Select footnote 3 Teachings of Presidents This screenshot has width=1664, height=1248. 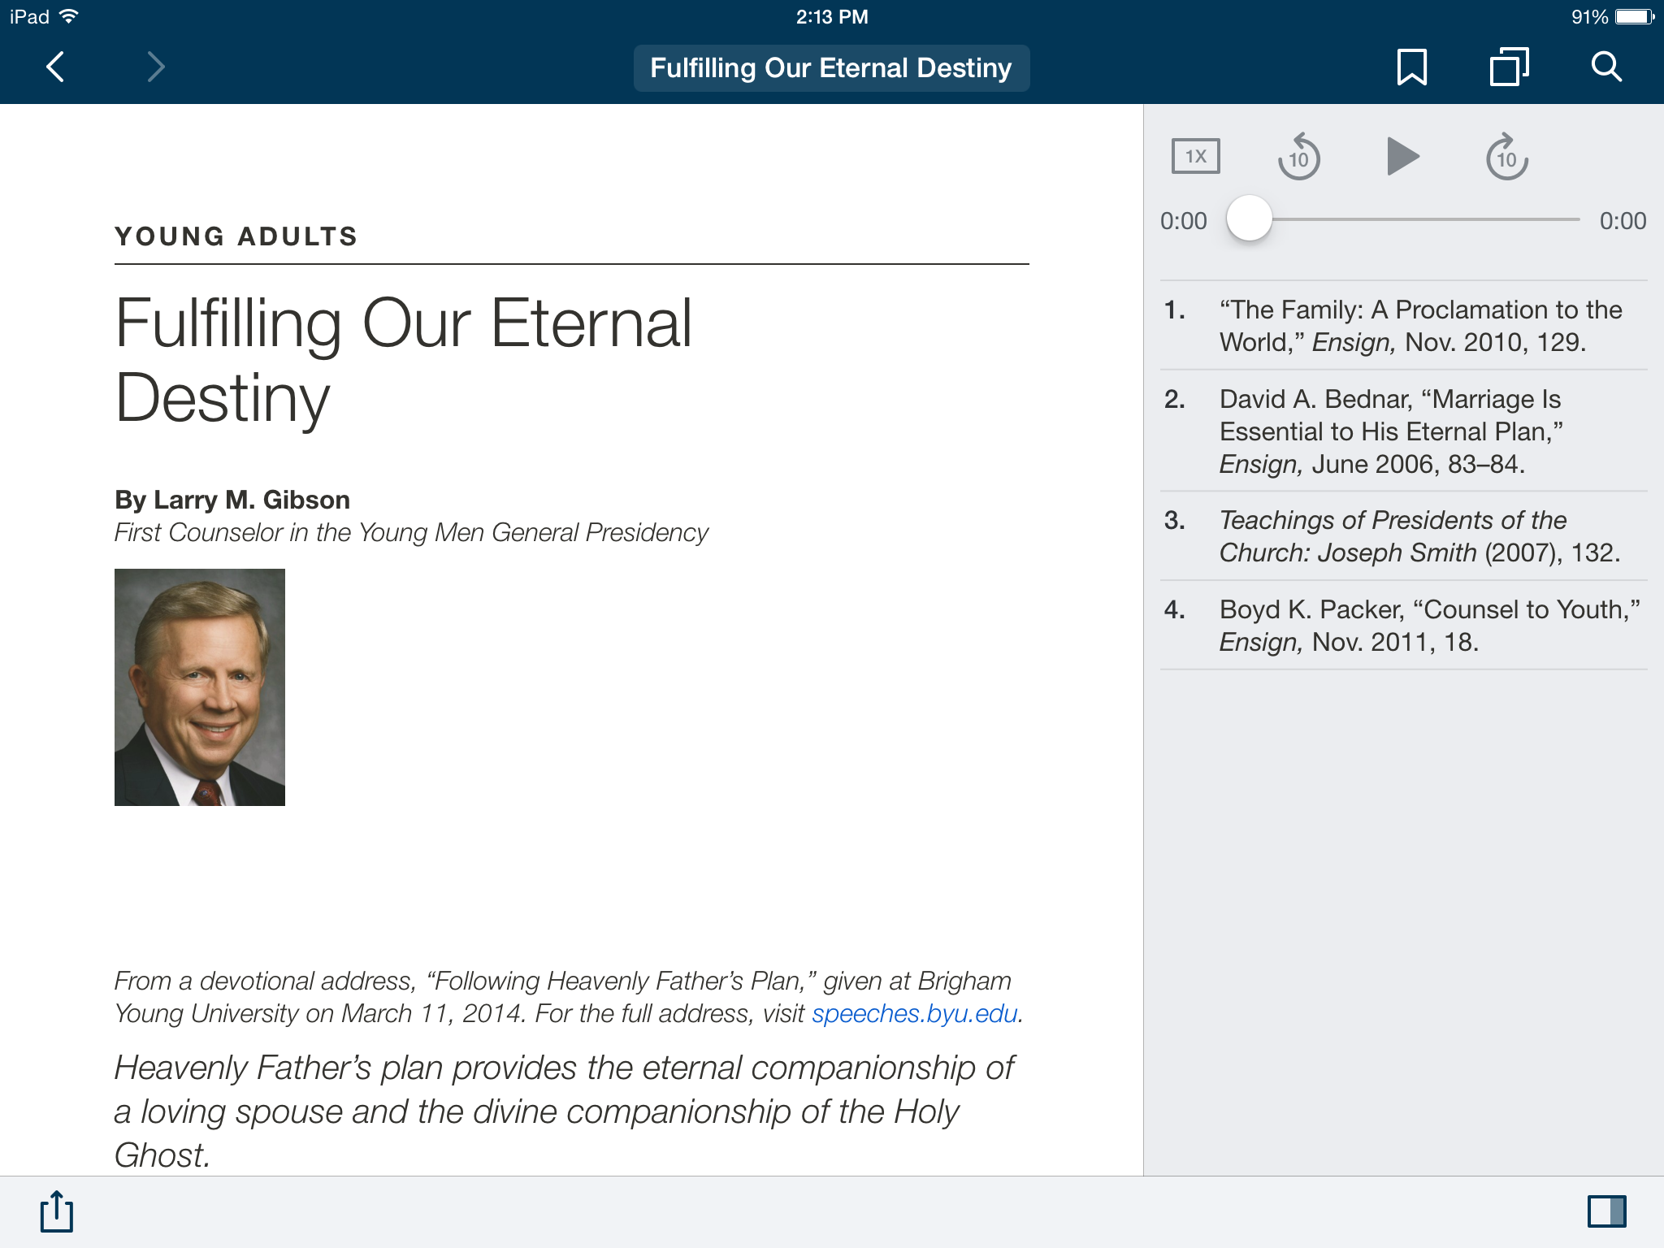1403,536
